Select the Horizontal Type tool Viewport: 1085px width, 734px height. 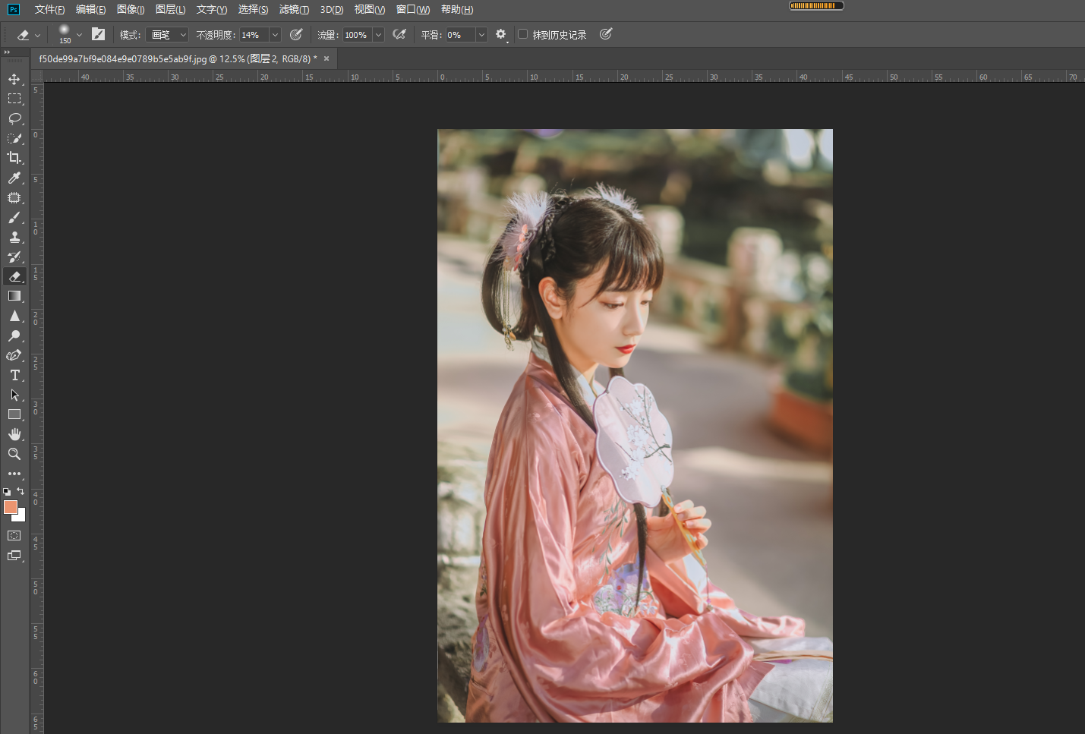[14, 375]
